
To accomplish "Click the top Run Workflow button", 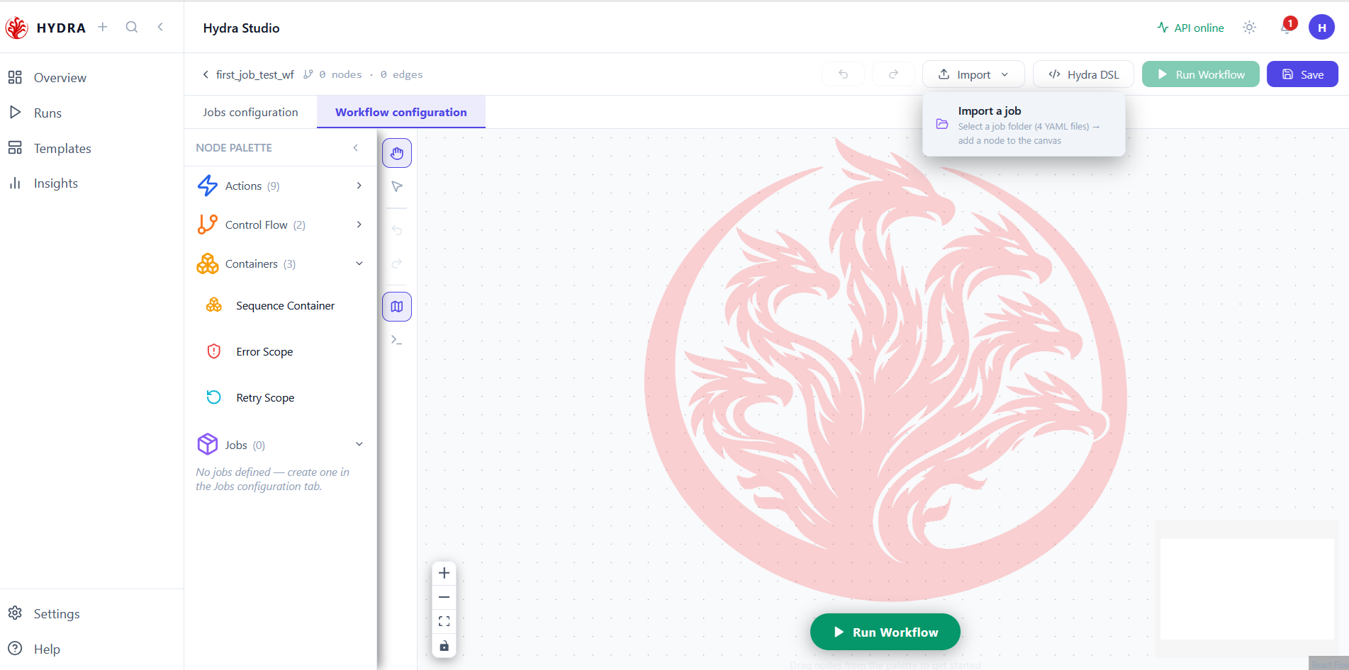I will coord(1200,74).
